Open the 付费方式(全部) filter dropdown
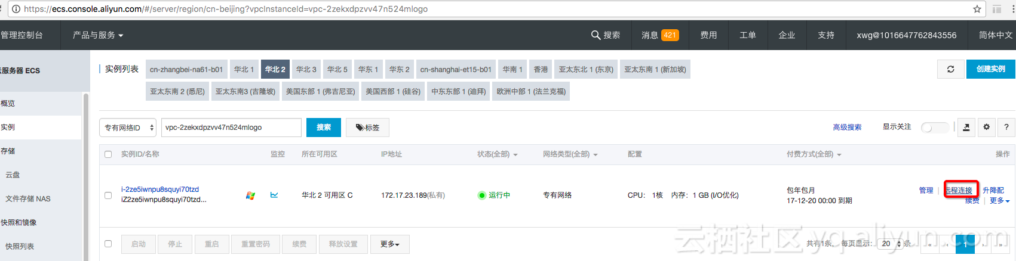1016x261 pixels. click(x=814, y=154)
